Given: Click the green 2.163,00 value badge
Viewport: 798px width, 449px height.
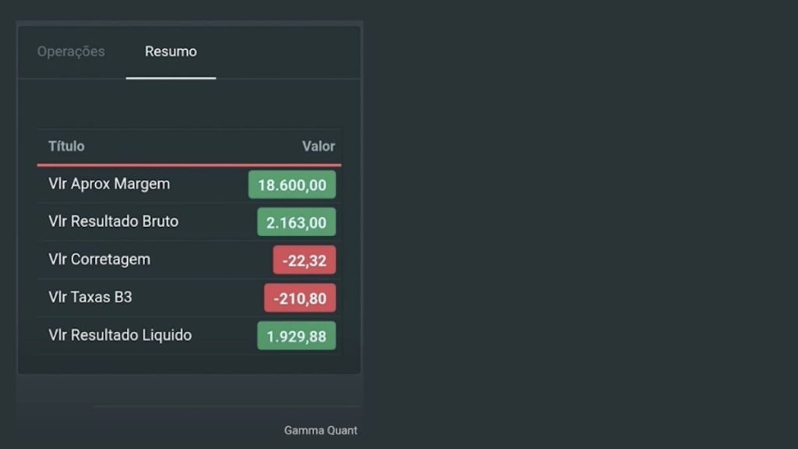Looking at the screenshot, I should click(296, 222).
